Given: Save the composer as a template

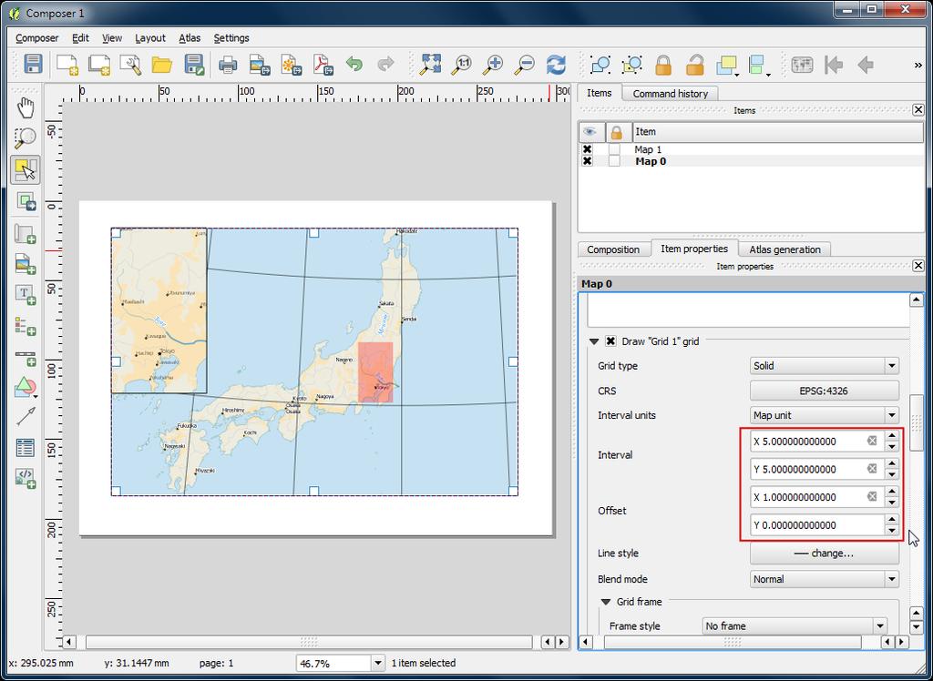Looking at the screenshot, I should [x=195, y=65].
